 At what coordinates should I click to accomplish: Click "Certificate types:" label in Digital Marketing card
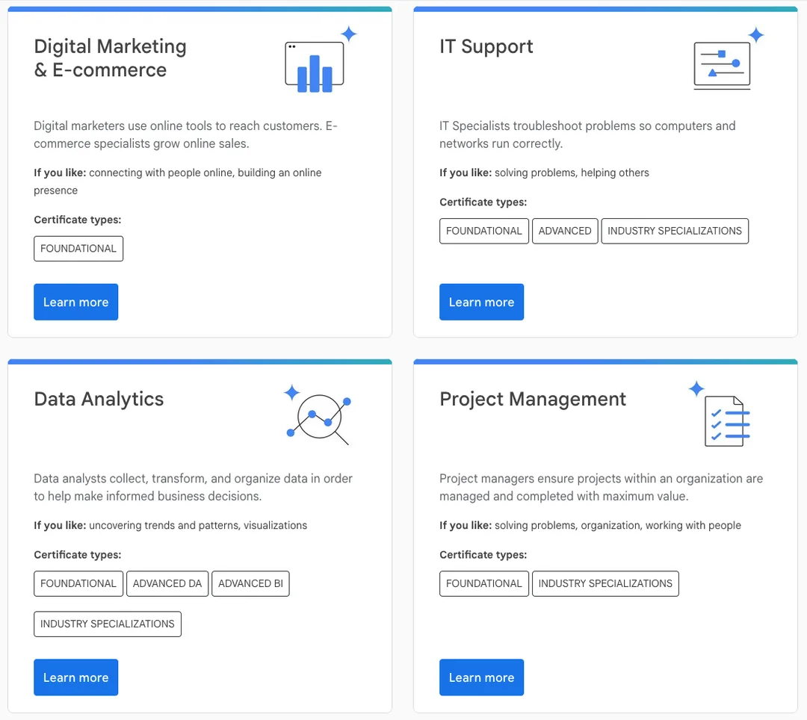pyautogui.click(x=78, y=220)
